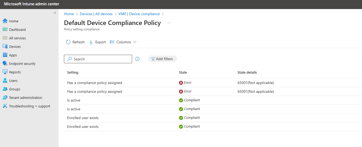The width and height of the screenshot is (362, 147).
Task: Click the Refresh button
Action: (75, 42)
